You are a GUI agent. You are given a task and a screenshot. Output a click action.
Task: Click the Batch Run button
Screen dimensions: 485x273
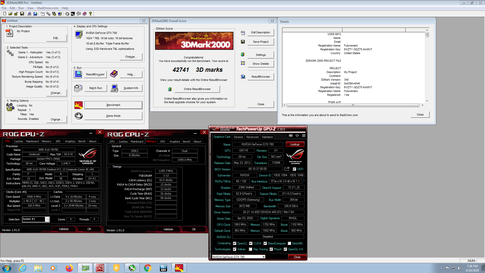coord(95,88)
